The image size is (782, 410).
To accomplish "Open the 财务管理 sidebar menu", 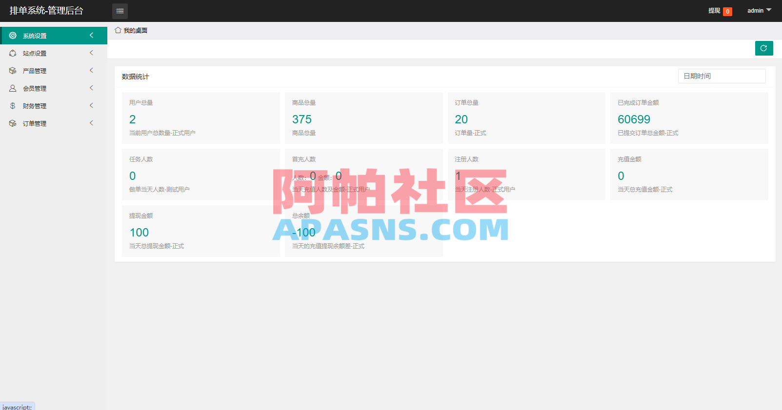I will click(54, 106).
